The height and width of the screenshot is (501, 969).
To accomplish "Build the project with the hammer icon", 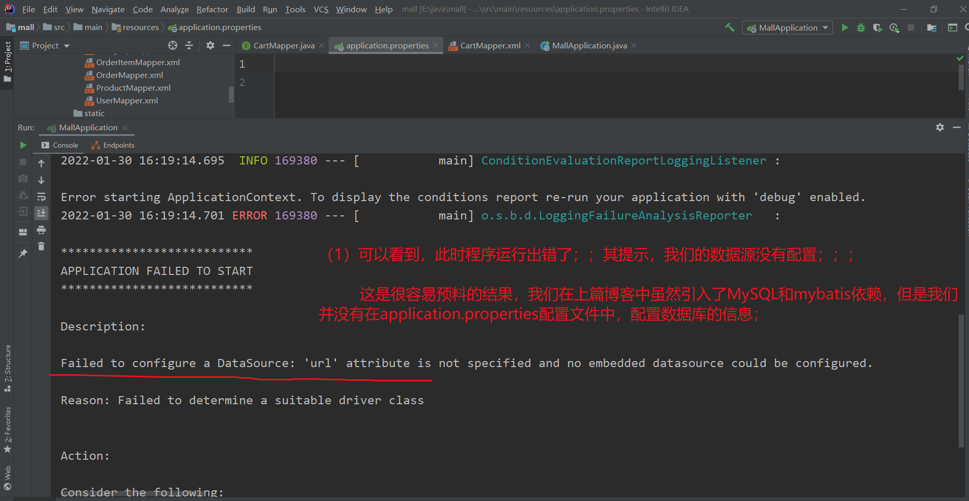I will [730, 27].
